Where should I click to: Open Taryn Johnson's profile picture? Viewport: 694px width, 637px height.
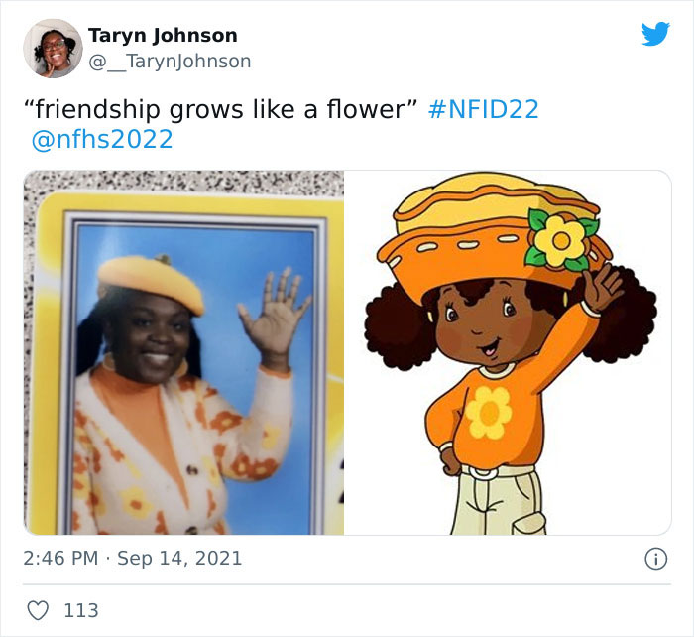pyautogui.click(x=53, y=49)
